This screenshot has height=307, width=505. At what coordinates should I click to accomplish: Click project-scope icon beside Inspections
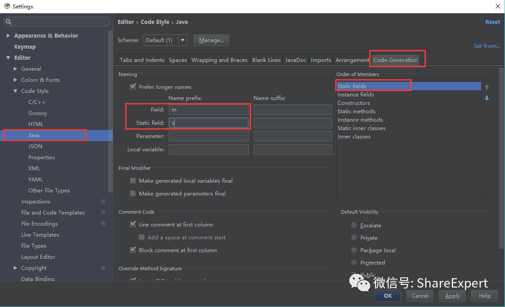pos(103,202)
